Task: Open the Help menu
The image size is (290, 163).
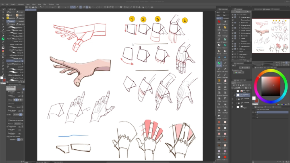Action: (x=57, y=4)
